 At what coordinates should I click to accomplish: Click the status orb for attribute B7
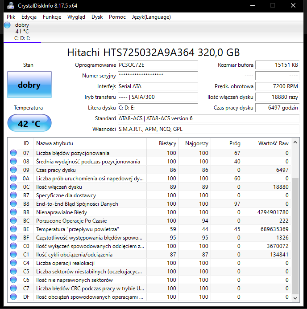click(13, 195)
